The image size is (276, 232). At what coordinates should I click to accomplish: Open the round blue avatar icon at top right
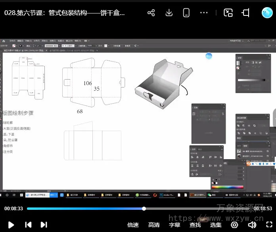267,13
